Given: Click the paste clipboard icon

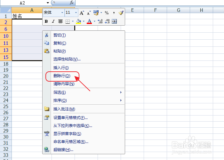Looking at the screenshot, I should [47, 51].
